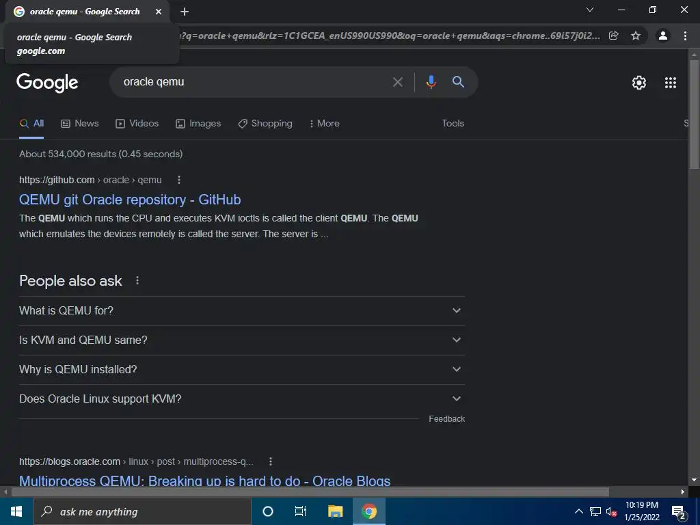Viewport: 700px width, 525px height.
Task: Click the Windows 'ask me anything' search box
Action: click(142, 511)
